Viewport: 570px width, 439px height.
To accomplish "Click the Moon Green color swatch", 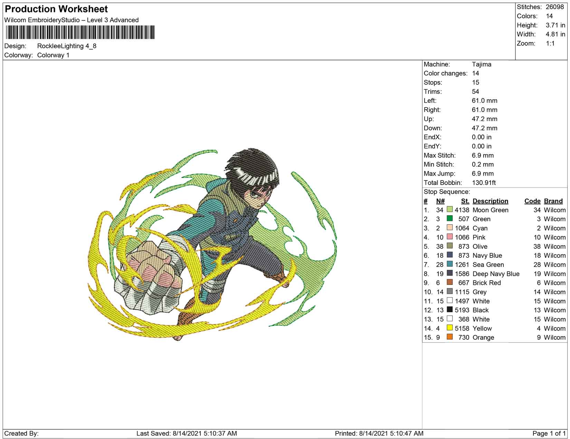I will pyautogui.click(x=449, y=209).
